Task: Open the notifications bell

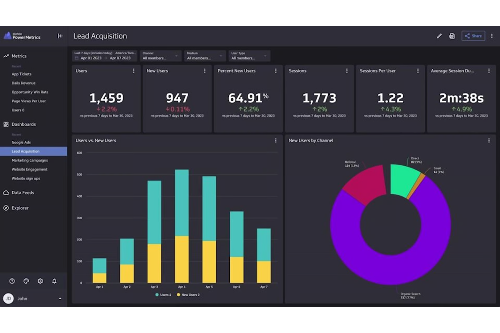Action: tap(54, 281)
